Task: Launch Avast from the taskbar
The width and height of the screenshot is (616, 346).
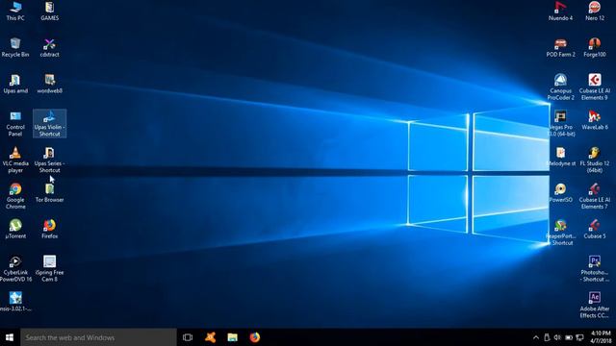Action: click(210, 337)
